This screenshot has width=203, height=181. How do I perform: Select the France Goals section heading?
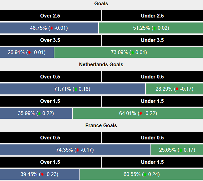point(101,126)
